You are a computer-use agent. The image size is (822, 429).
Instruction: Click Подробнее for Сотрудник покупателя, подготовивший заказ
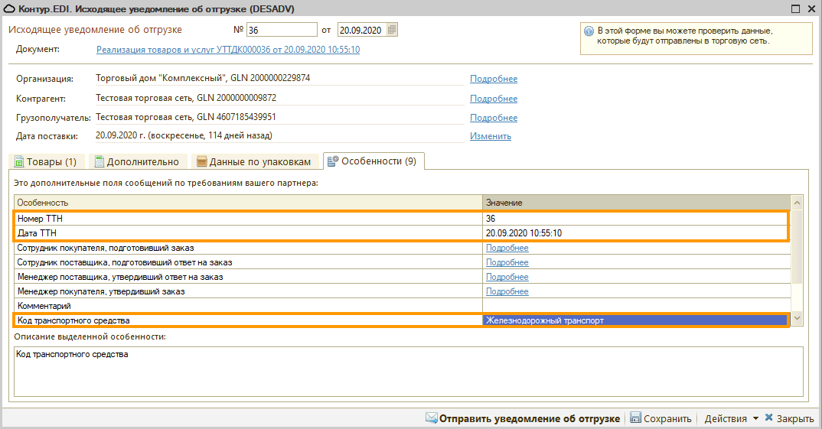coord(507,248)
